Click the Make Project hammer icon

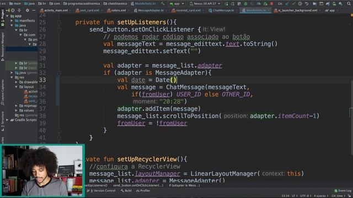[x=163, y=4]
